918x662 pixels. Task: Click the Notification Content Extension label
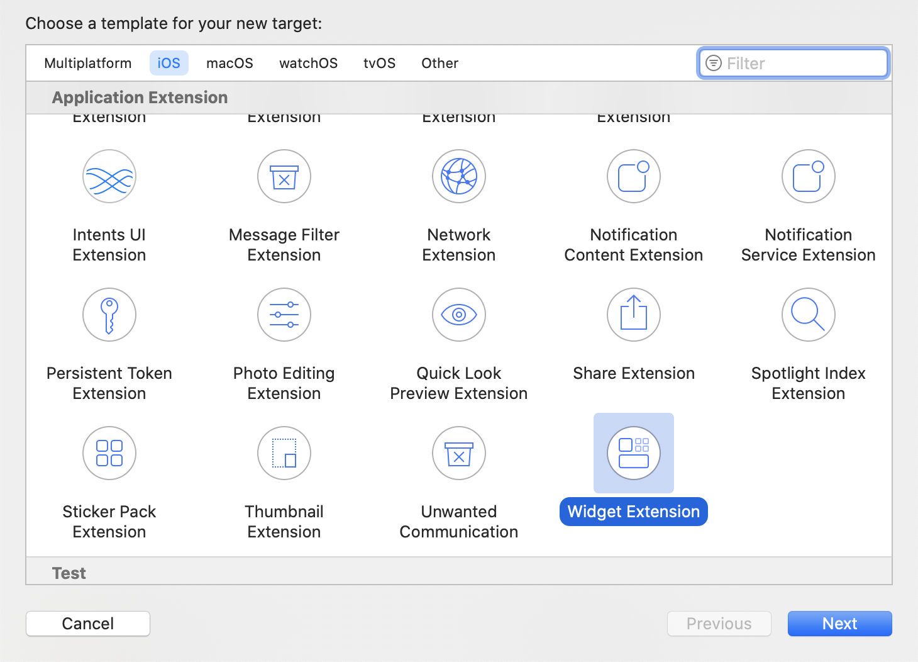[x=634, y=245]
